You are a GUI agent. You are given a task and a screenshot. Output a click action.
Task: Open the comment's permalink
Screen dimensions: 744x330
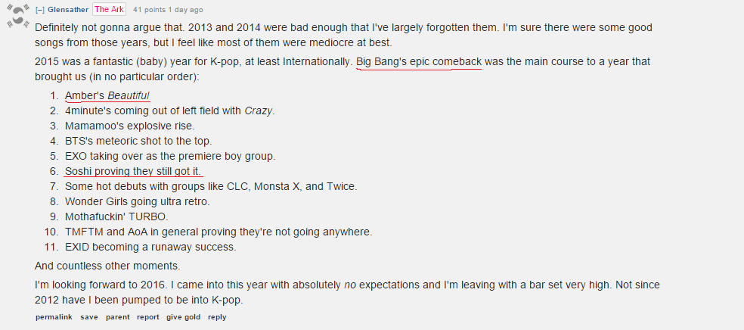(54, 317)
